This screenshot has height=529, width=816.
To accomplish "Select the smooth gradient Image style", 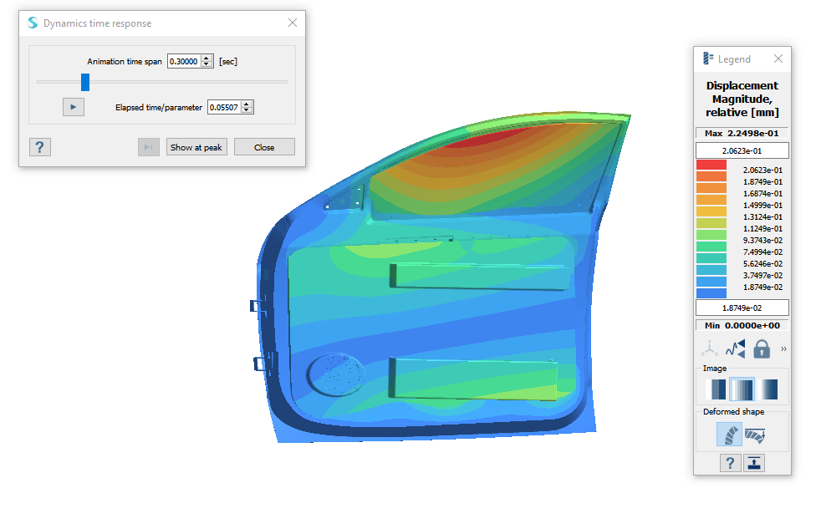I will (768, 388).
